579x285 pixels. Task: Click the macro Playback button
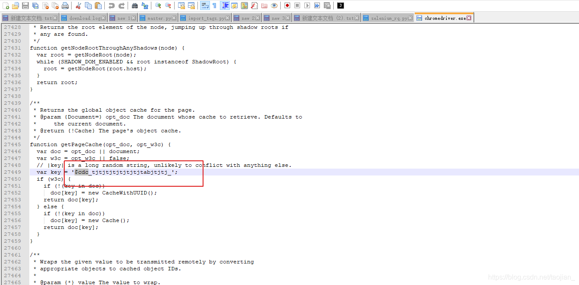pyautogui.click(x=307, y=6)
